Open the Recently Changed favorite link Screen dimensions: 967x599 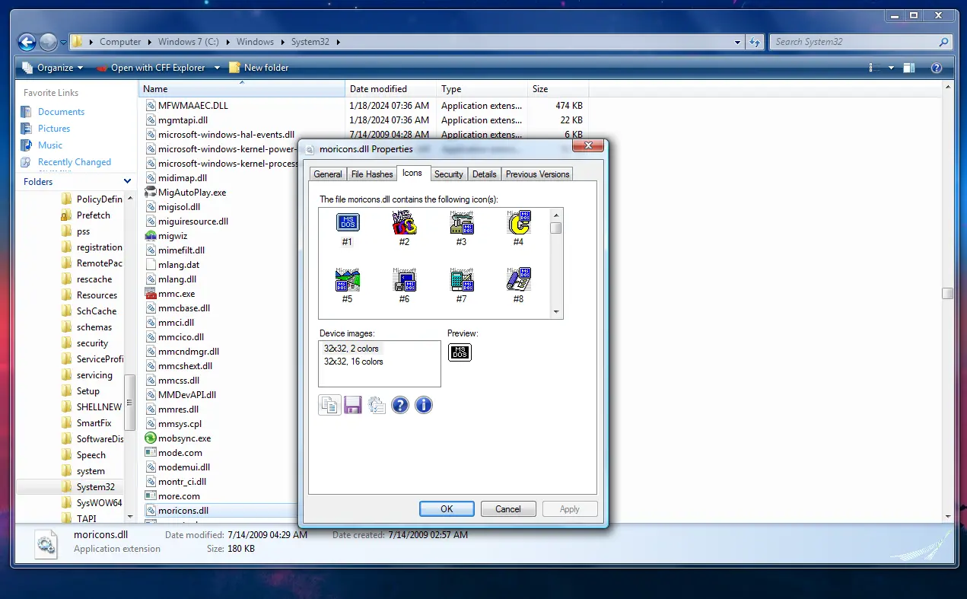[x=66, y=162]
